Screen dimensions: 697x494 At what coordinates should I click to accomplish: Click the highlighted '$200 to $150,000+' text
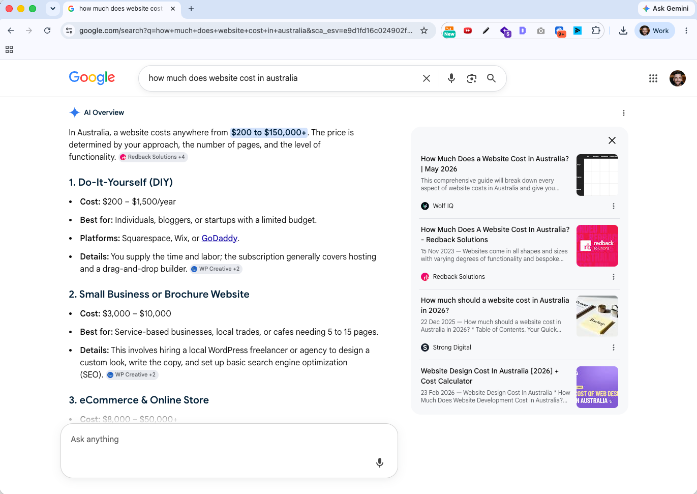(x=268, y=133)
